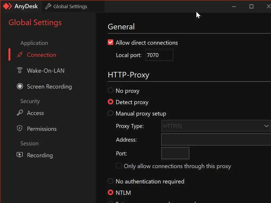Open the Wake-On-LAN settings page

[46, 71]
